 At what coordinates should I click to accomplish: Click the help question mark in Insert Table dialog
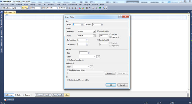120,16
